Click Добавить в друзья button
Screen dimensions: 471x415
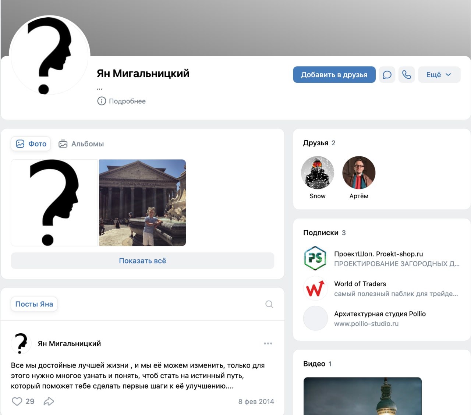tap(334, 75)
